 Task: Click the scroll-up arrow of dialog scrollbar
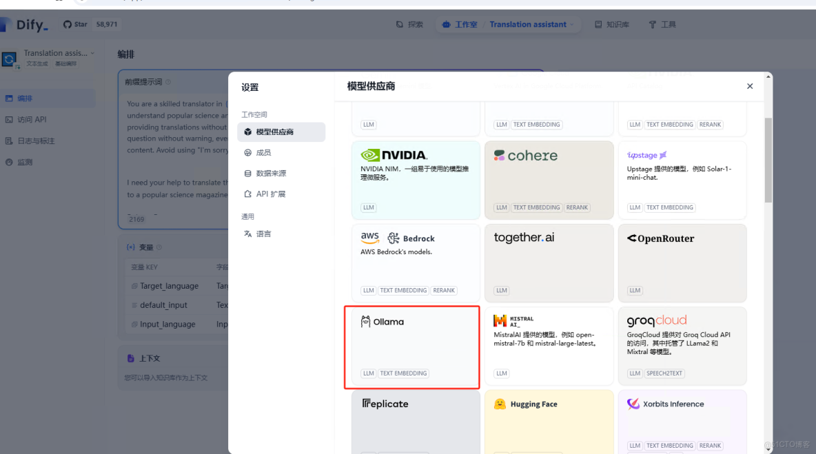coord(768,77)
